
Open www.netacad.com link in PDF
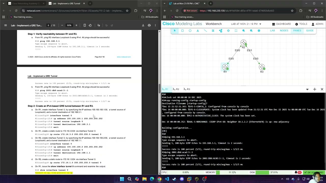click(124, 57)
